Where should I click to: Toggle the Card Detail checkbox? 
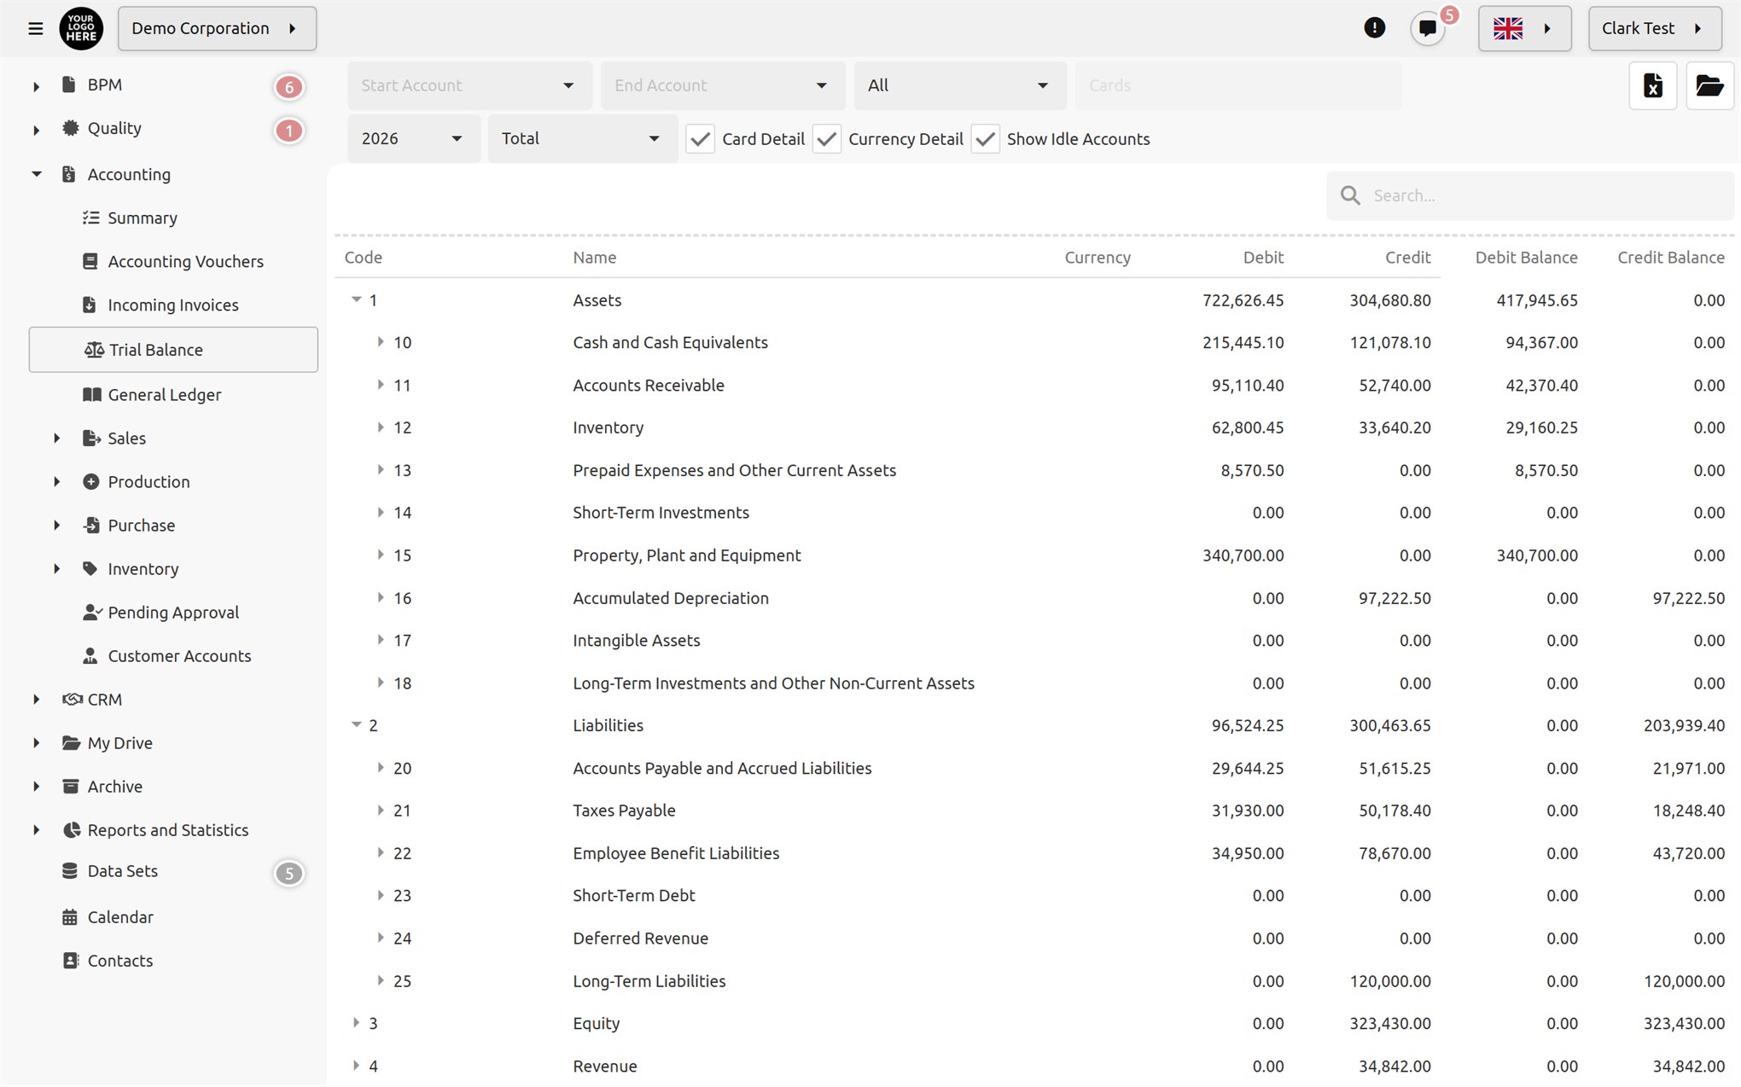(x=700, y=139)
